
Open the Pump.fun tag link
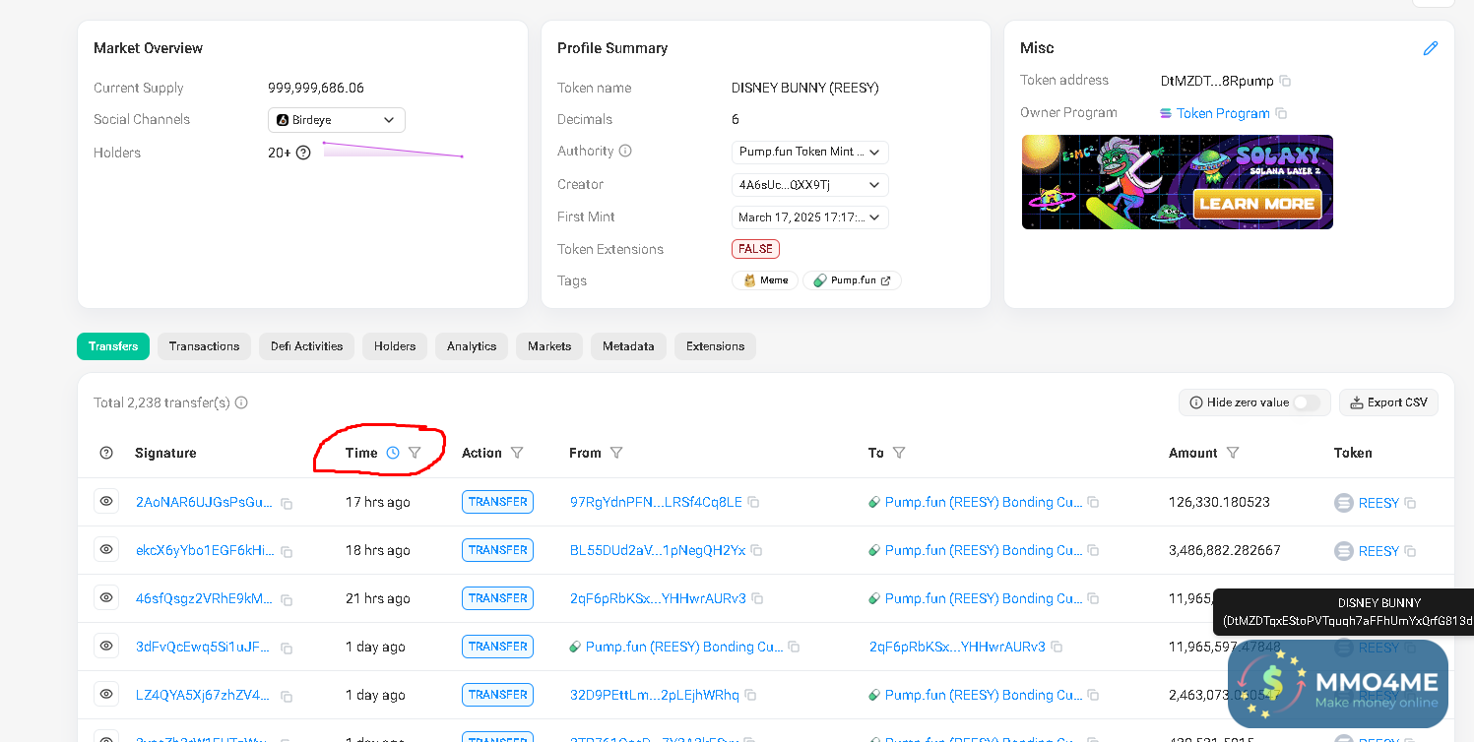point(852,280)
